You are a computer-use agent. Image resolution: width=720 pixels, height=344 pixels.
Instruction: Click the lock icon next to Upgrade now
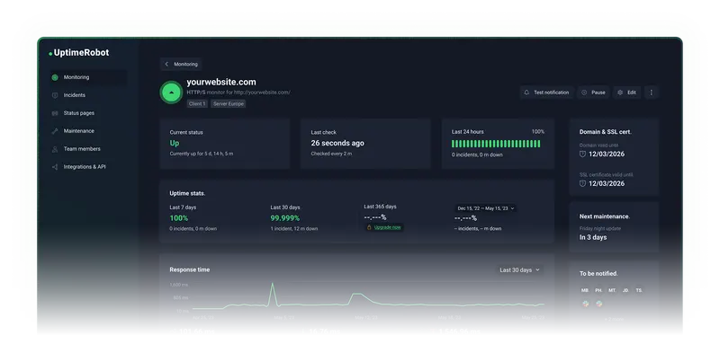369,227
